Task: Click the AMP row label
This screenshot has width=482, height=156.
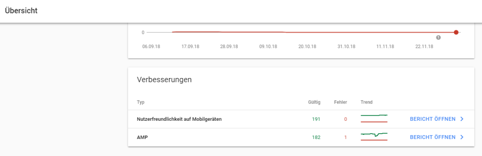Action: (143, 138)
